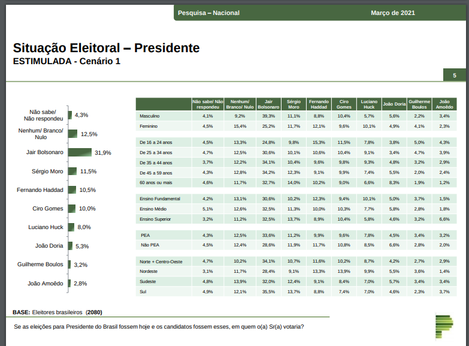Select the 'João Amoêdo' table column header

(444, 104)
